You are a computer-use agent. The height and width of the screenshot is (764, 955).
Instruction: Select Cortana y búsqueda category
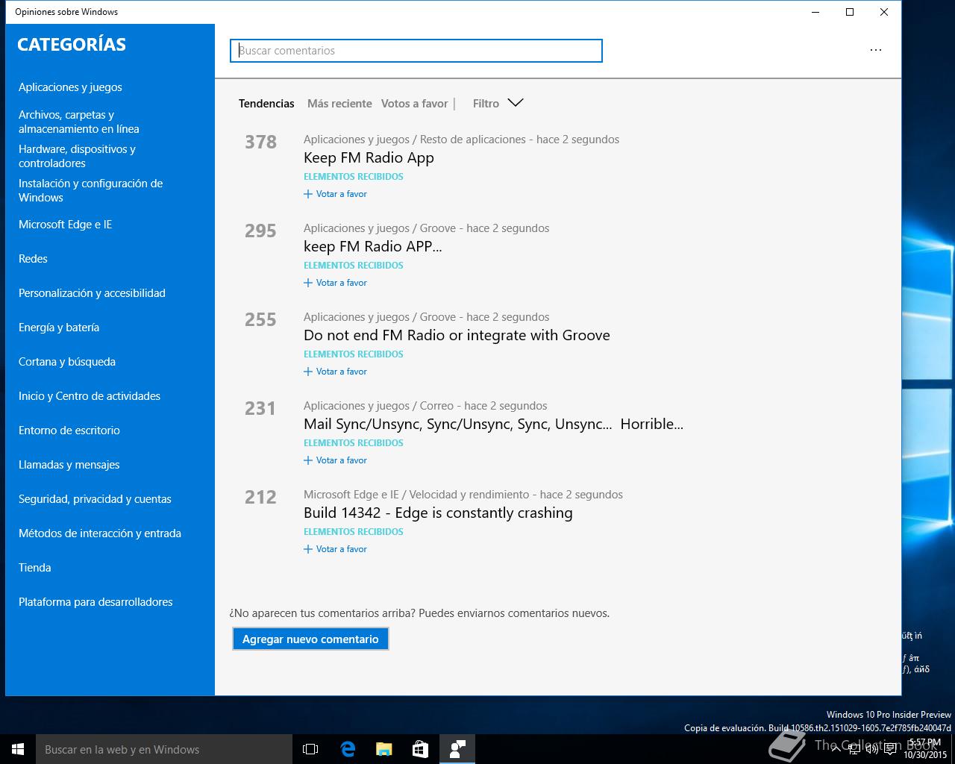coord(67,362)
